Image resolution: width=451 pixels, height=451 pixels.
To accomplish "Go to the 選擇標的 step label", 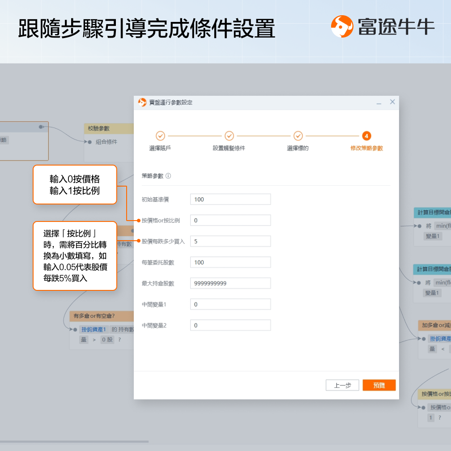I will [298, 148].
